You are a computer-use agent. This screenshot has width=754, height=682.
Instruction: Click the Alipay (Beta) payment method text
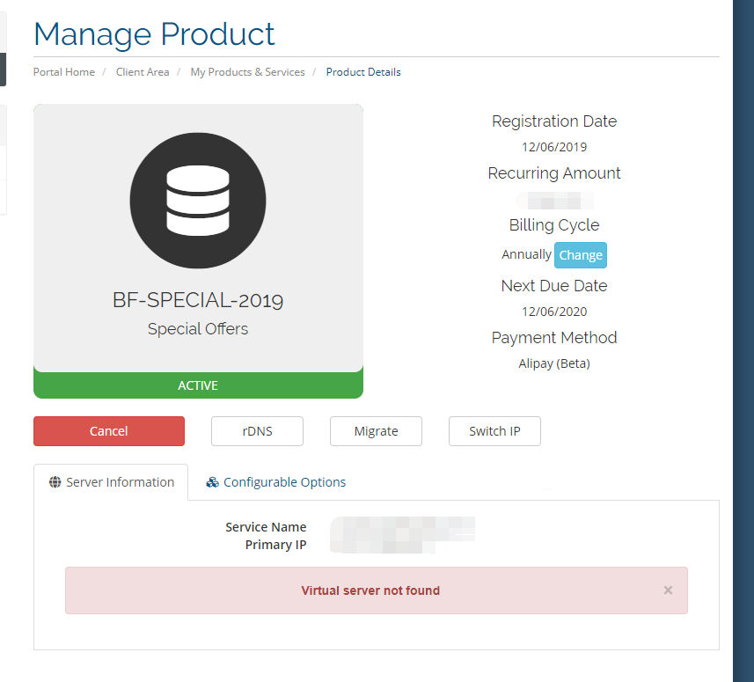pos(554,363)
